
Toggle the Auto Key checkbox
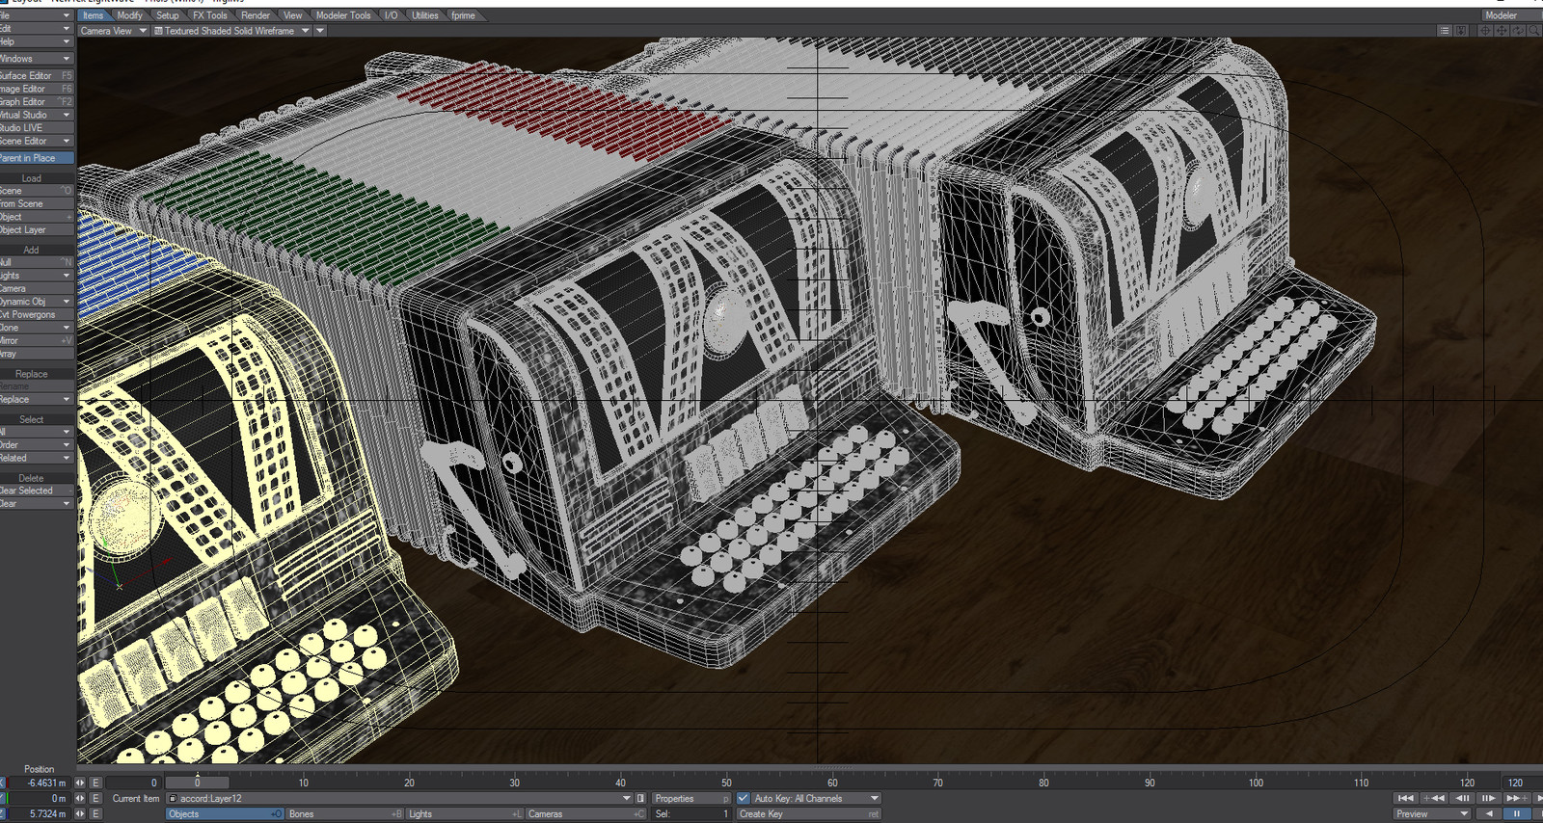(x=743, y=798)
